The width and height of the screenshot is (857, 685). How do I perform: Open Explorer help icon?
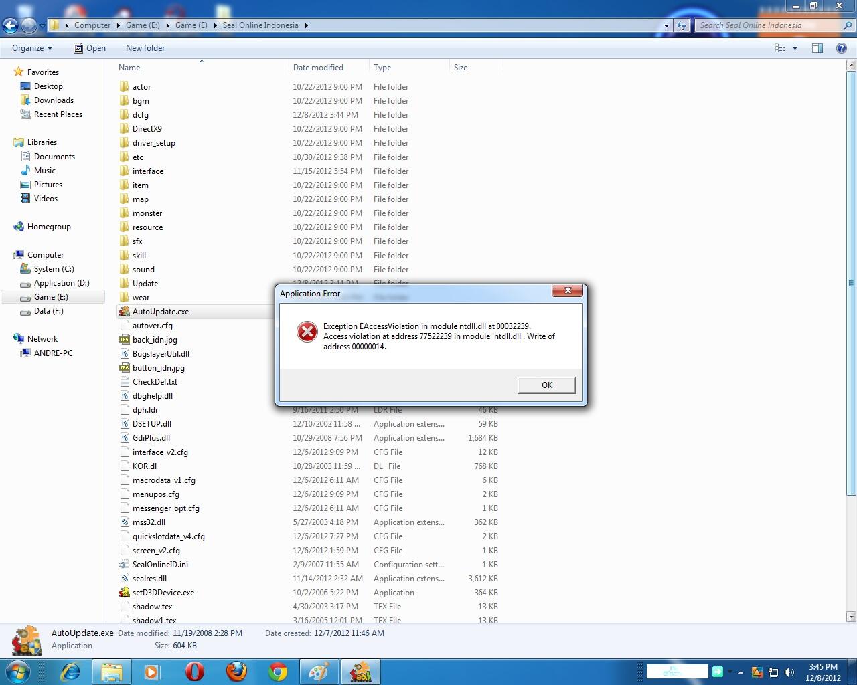coord(842,48)
